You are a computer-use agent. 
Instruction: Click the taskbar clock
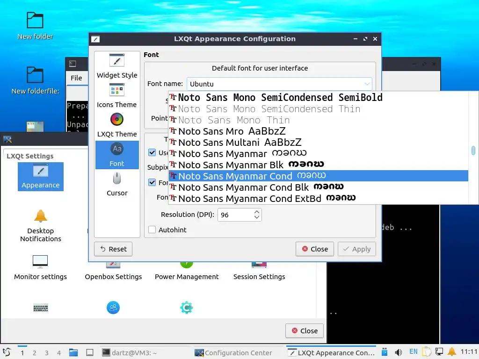click(469, 352)
